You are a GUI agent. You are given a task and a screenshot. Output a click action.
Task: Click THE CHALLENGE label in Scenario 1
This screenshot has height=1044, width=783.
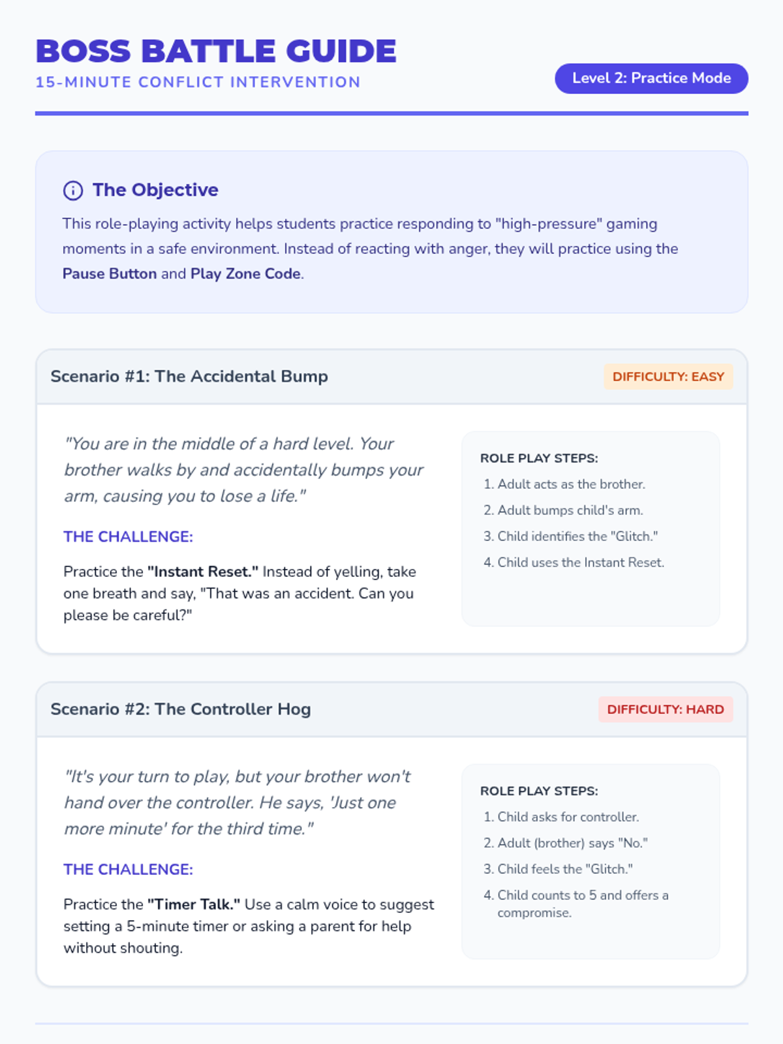pos(129,536)
